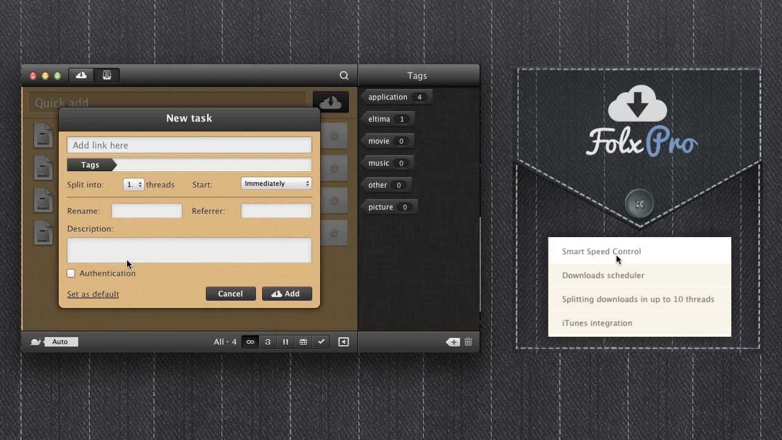Open the search magnifier in Folx toolbar
Image resolution: width=782 pixels, height=440 pixels.
[x=344, y=76]
